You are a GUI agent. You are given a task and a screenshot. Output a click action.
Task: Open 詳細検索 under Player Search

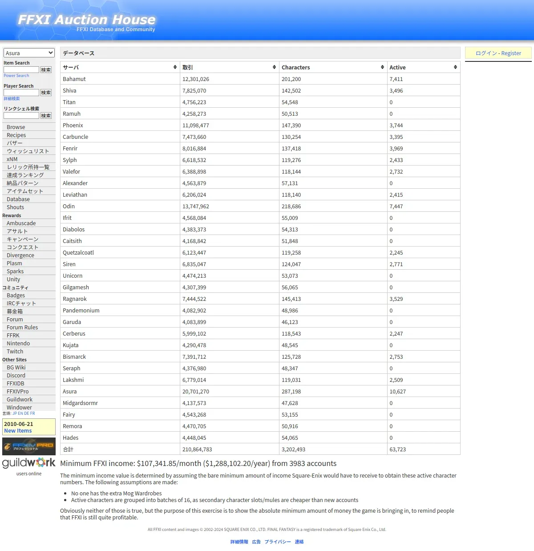point(12,99)
